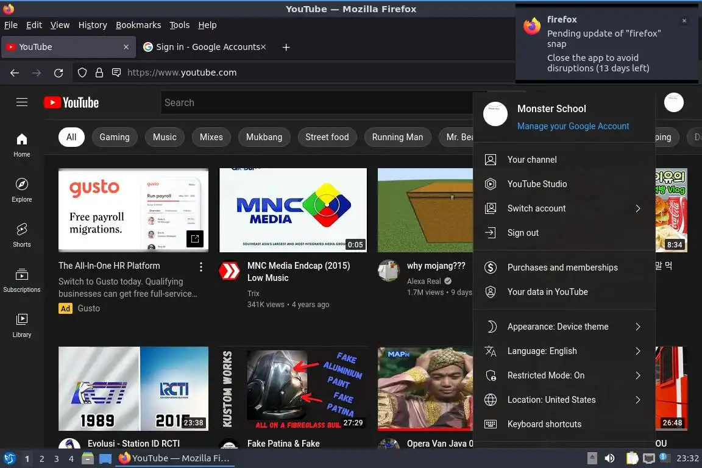Select the Running Man filter chip

coord(397,137)
